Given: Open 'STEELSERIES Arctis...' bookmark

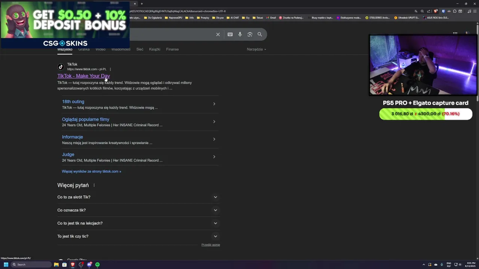Looking at the screenshot, I should click(378, 18).
